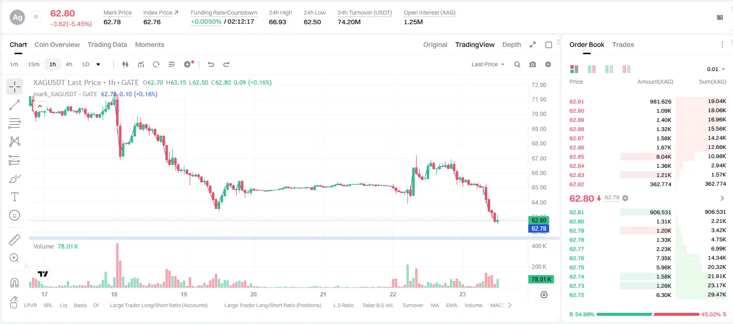Toggle fullscreen chart expand icon
Screen dimensions: 733x324
(533, 44)
